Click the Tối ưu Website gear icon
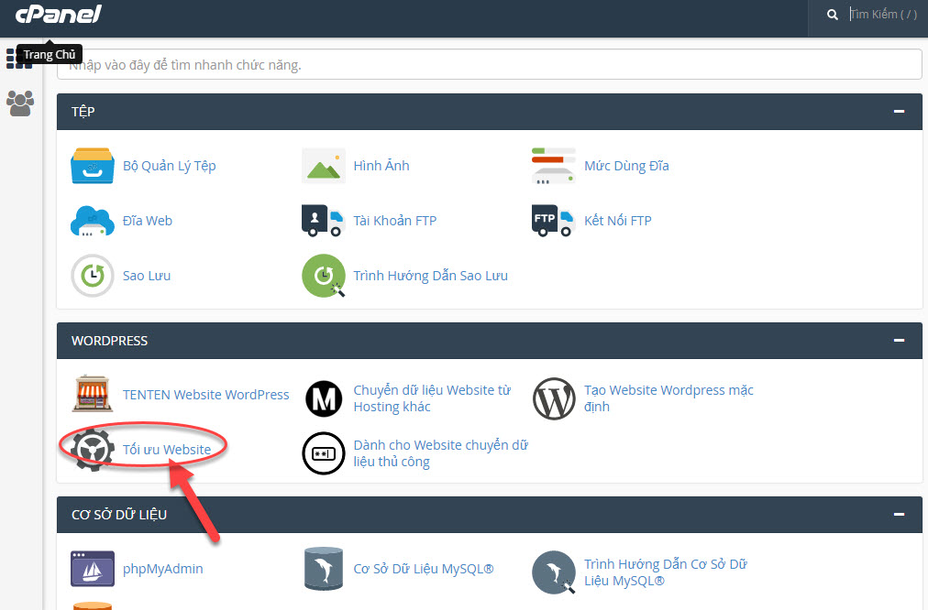This screenshot has width=928, height=610. click(93, 449)
